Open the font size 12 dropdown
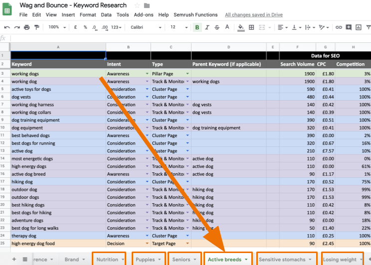This screenshot has height=265, width=371. click(179, 27)
